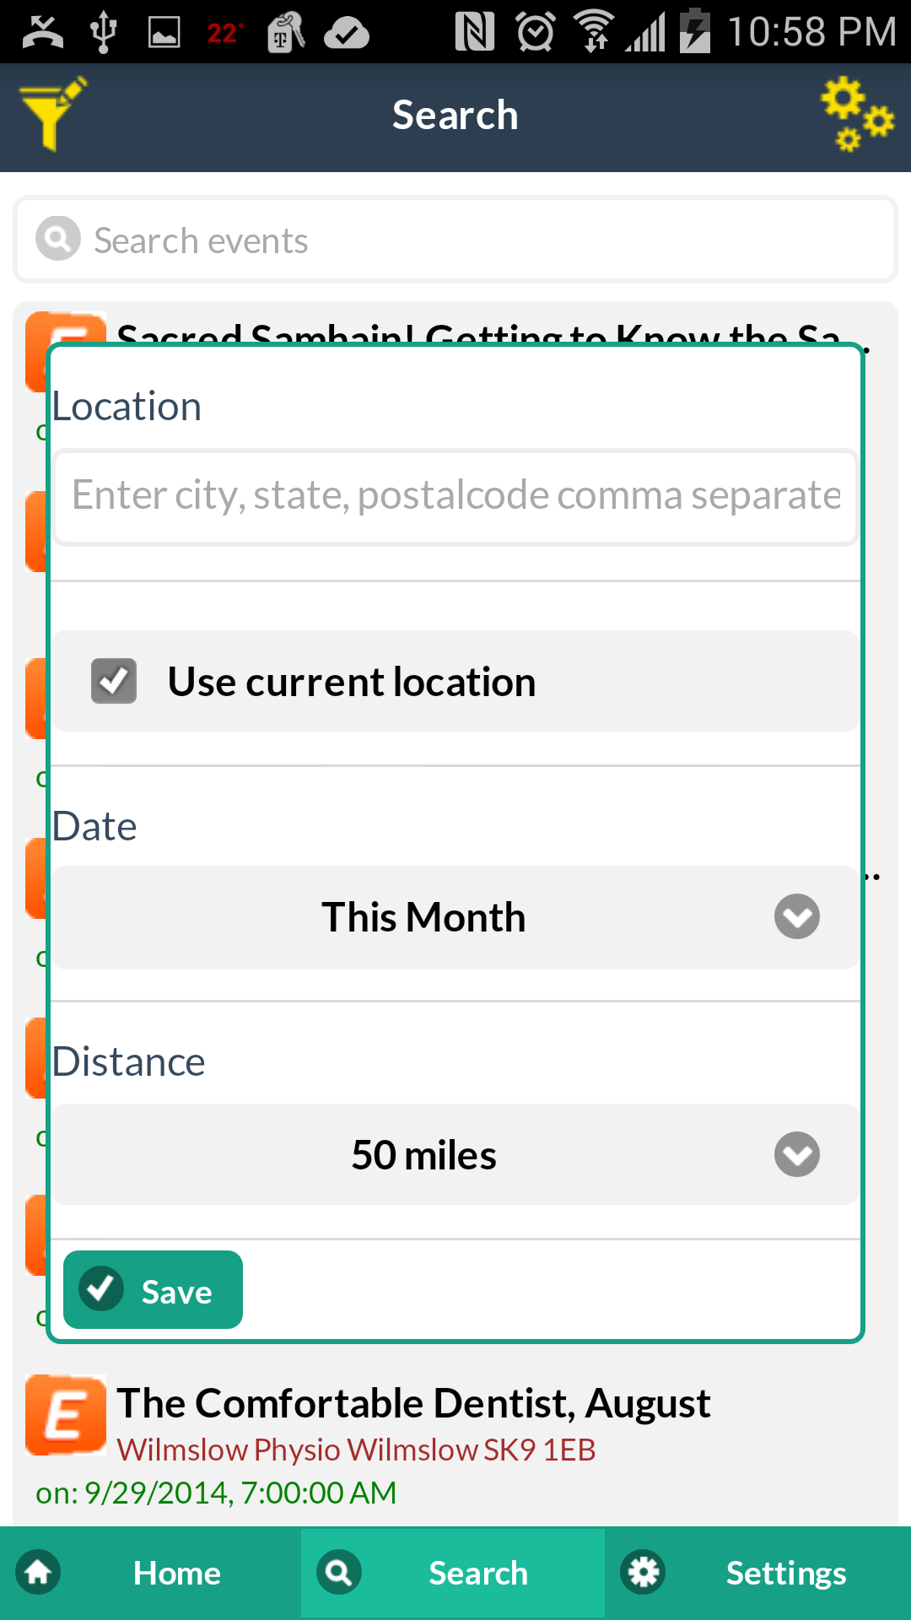Select the Search tab label
Viewport: 911px width, 1620px height.
478,1573
